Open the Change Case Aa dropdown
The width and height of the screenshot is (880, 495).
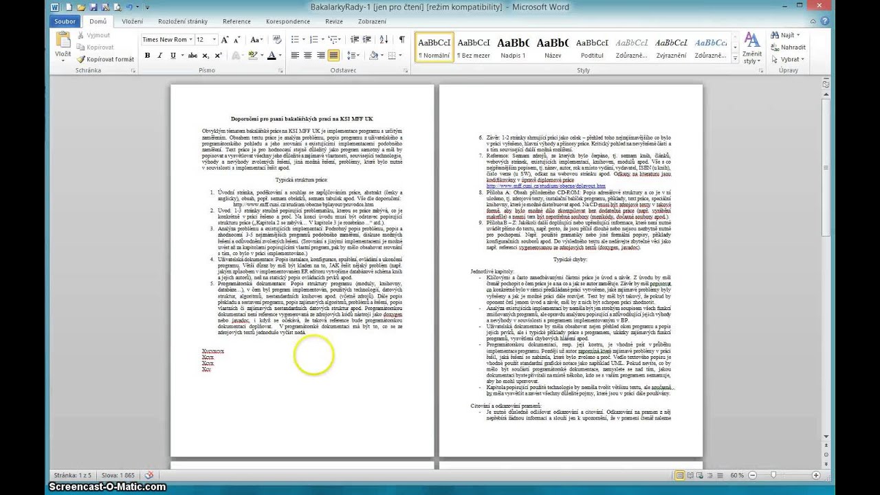[x=257, y=40]
